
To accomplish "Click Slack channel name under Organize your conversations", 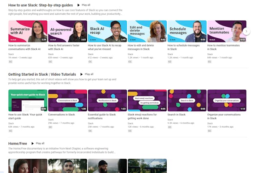I will point(210,123).
